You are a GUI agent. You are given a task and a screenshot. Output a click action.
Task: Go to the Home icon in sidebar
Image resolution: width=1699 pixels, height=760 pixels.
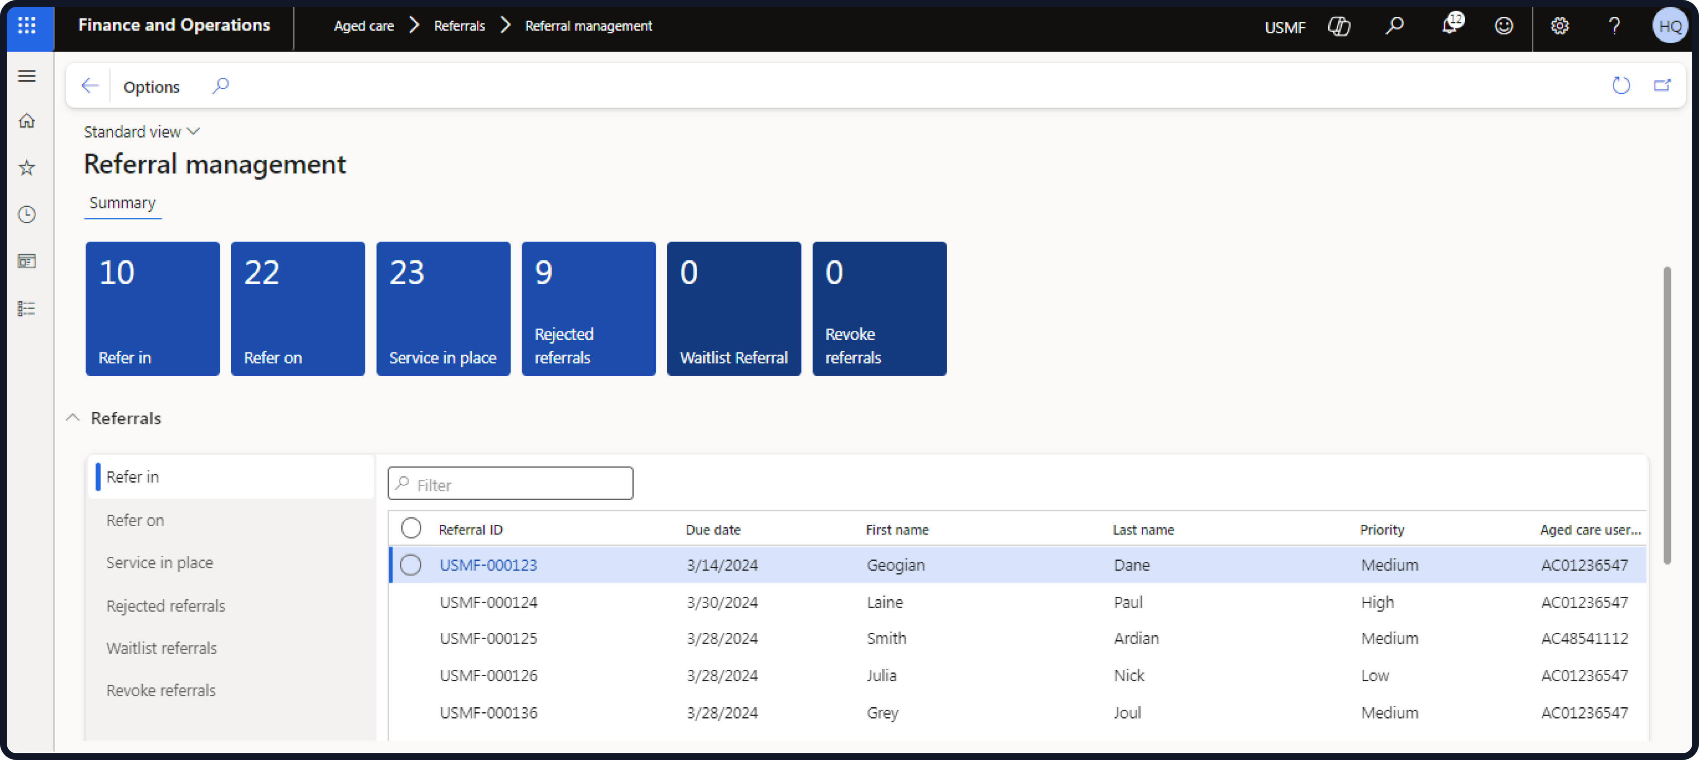pyautogui.click(x=27, y=121)
